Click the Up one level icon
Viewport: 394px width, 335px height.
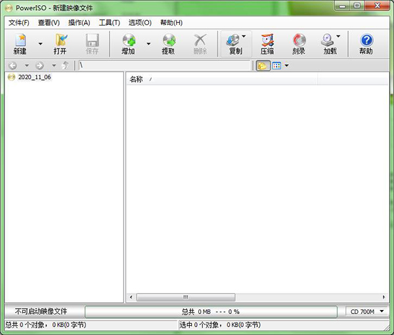[65, 66]
